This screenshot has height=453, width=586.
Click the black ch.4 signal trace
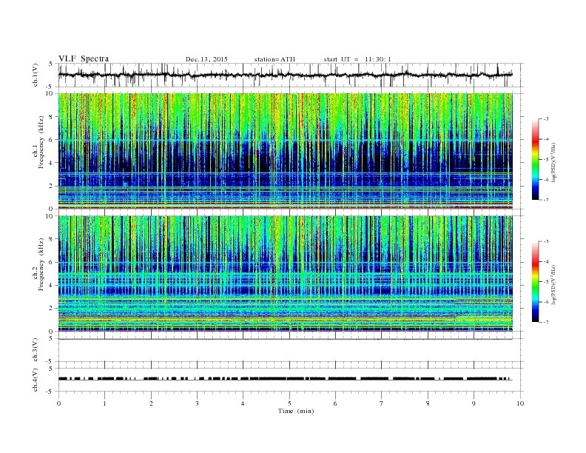click(x=285, y=379)
